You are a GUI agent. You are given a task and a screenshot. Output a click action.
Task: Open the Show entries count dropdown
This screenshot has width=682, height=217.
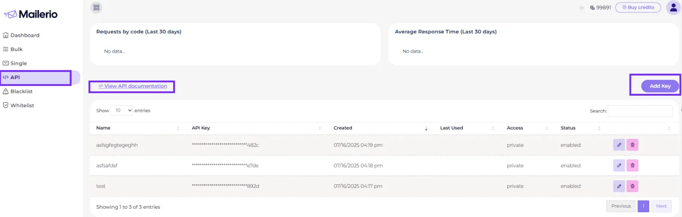click(x=122, y=110)
